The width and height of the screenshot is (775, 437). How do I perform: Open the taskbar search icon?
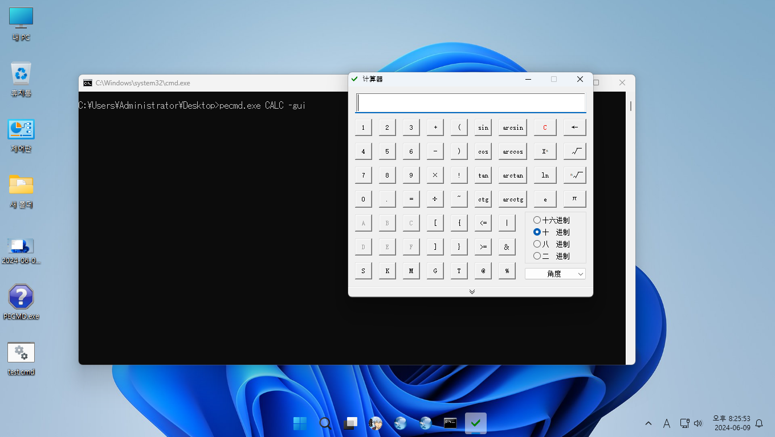click(x=325, y=423)
